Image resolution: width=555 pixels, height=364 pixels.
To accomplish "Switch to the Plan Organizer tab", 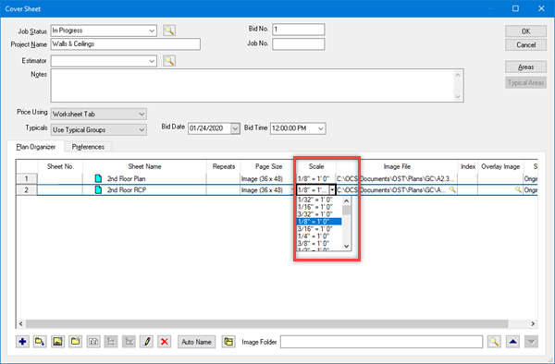I will coord(36,147).
